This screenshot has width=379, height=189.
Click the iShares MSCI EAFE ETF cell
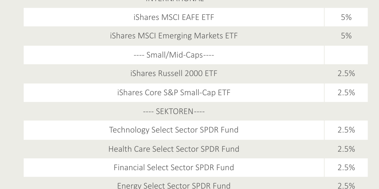174,17
